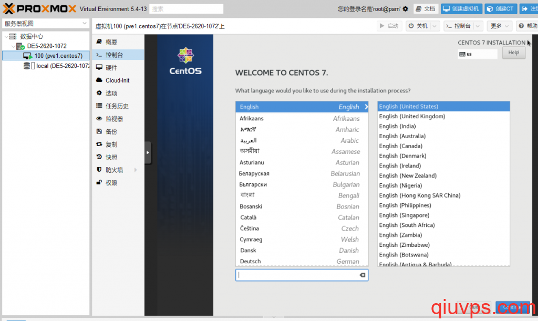Click the Proxmox logo
The width and height of the screenshot is (538, 321).
[39, 8]
